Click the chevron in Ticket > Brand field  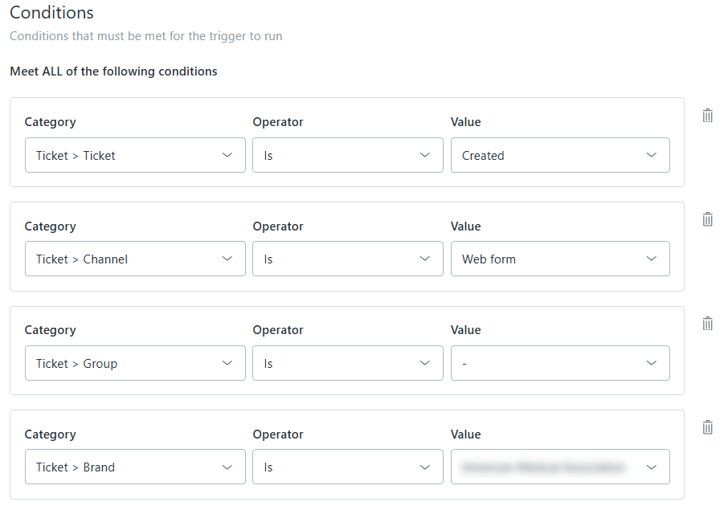[x=227, y=467]
